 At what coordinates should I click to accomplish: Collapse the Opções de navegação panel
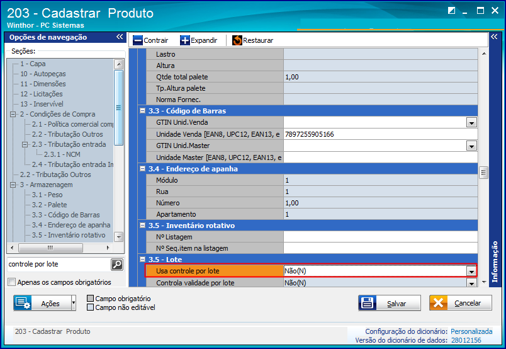pos(120,37)
